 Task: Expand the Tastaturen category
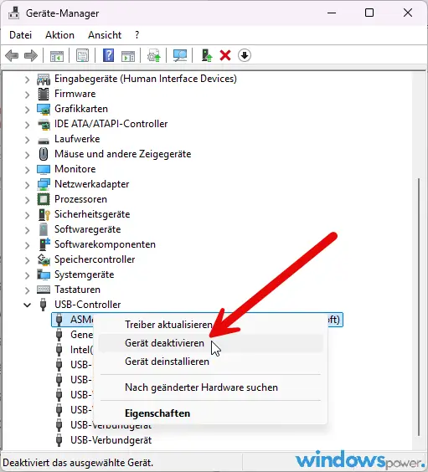pos(27,290)
